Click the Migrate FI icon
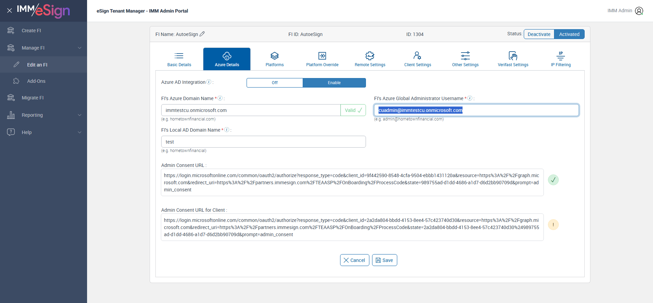The image size is (653, 303). (x=11, y=98)
